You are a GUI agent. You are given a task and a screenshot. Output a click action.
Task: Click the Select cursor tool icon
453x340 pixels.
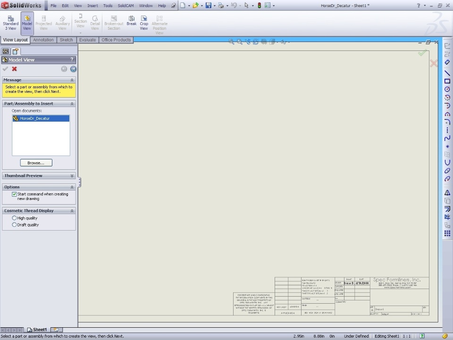(246, 5)
